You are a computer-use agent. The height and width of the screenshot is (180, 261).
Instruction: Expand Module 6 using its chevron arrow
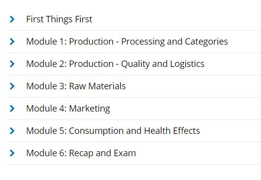click(x=12, y=153)
